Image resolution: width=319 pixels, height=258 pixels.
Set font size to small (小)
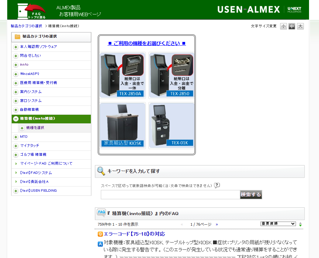(283, 26)
